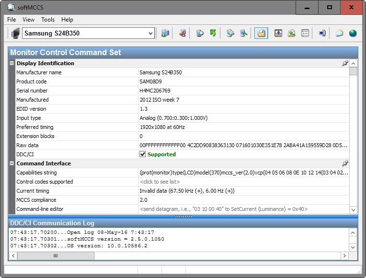Open the File menu
The height and width of the screenshot is (278, 366).
pos(11,20)
